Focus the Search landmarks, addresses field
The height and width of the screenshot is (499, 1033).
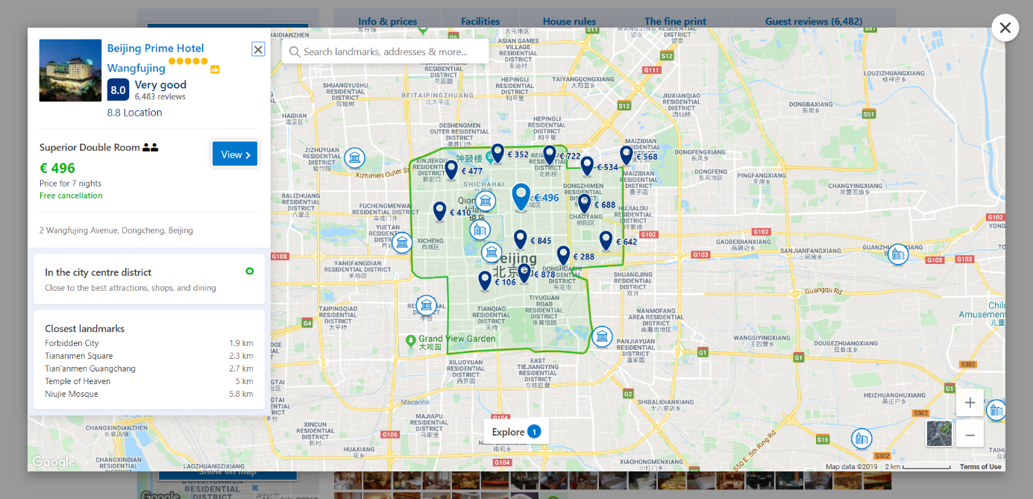pos(385,51)
